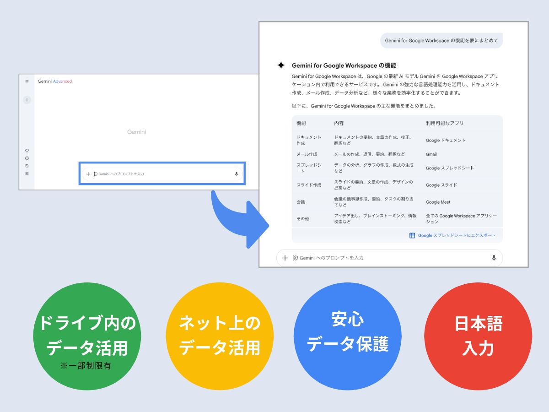Click the heading 'Gemini for Google Workspace の機能'

tap(344, 65)
